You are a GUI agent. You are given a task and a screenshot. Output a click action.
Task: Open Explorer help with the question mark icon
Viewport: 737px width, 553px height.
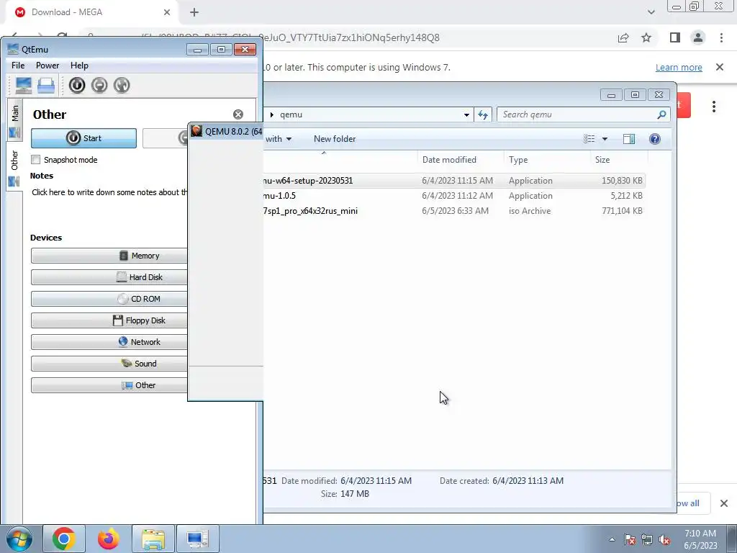[655, 139]
